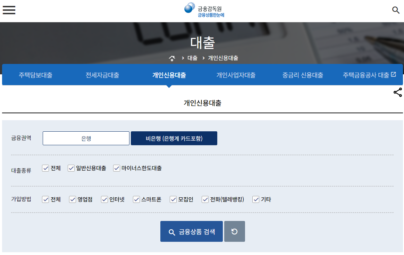Select 비은행 (은행계 카드포함) in 금융권역
The height and width of the screenshot is (255, 404).
174,138
